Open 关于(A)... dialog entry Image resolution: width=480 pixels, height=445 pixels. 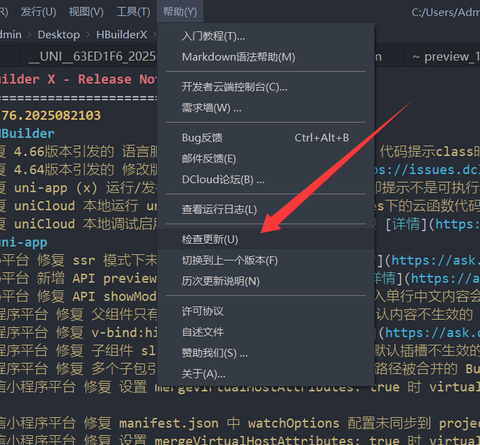pos(265,374)
